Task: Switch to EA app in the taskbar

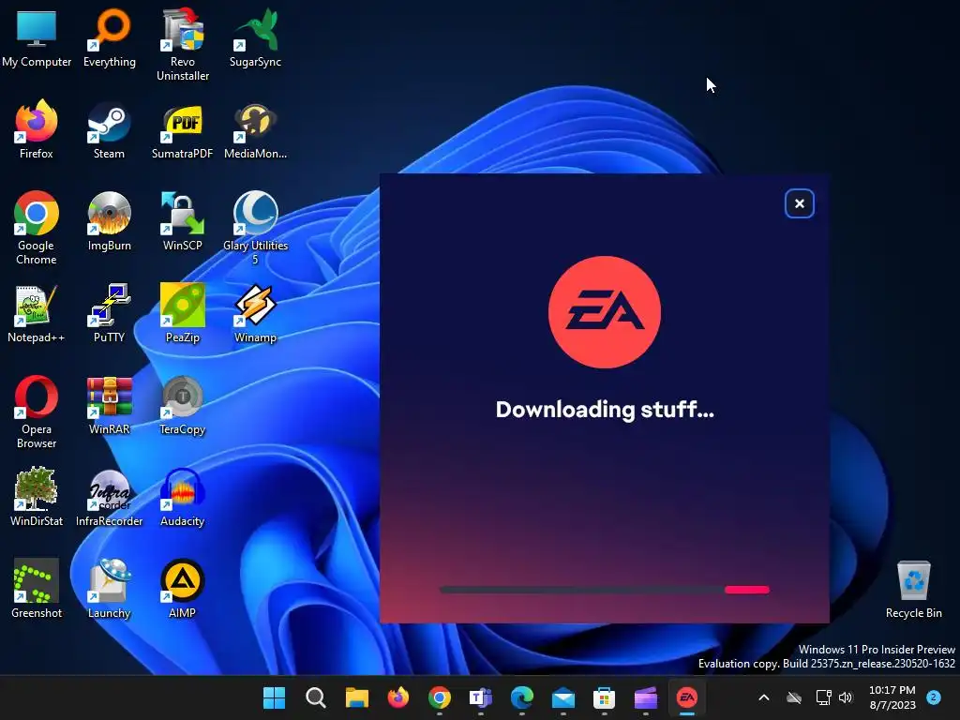Action: pyautogui.click(x=687, y=697)
